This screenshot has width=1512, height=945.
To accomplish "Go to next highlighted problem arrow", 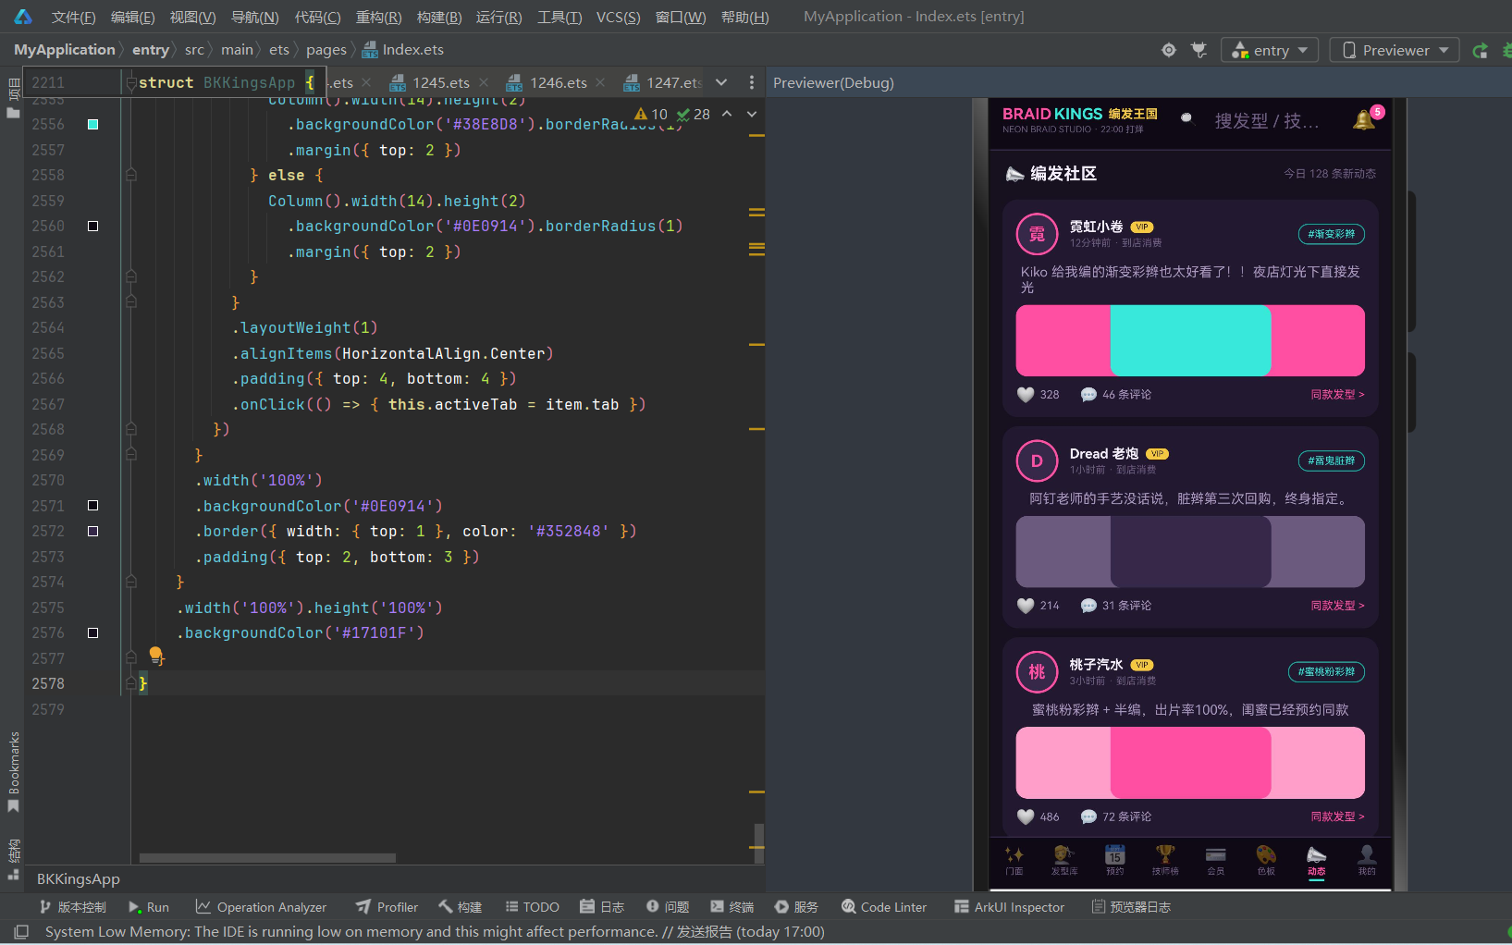I will pos(752,114).
